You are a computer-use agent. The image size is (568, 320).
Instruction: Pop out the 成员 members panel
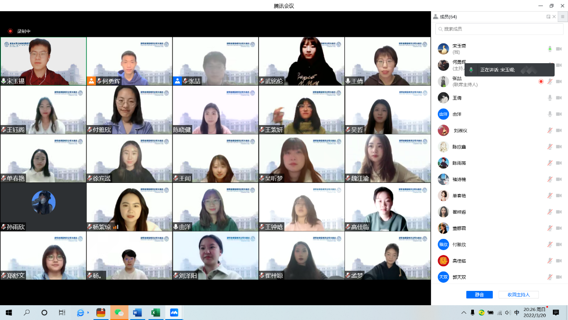(548, 17)
